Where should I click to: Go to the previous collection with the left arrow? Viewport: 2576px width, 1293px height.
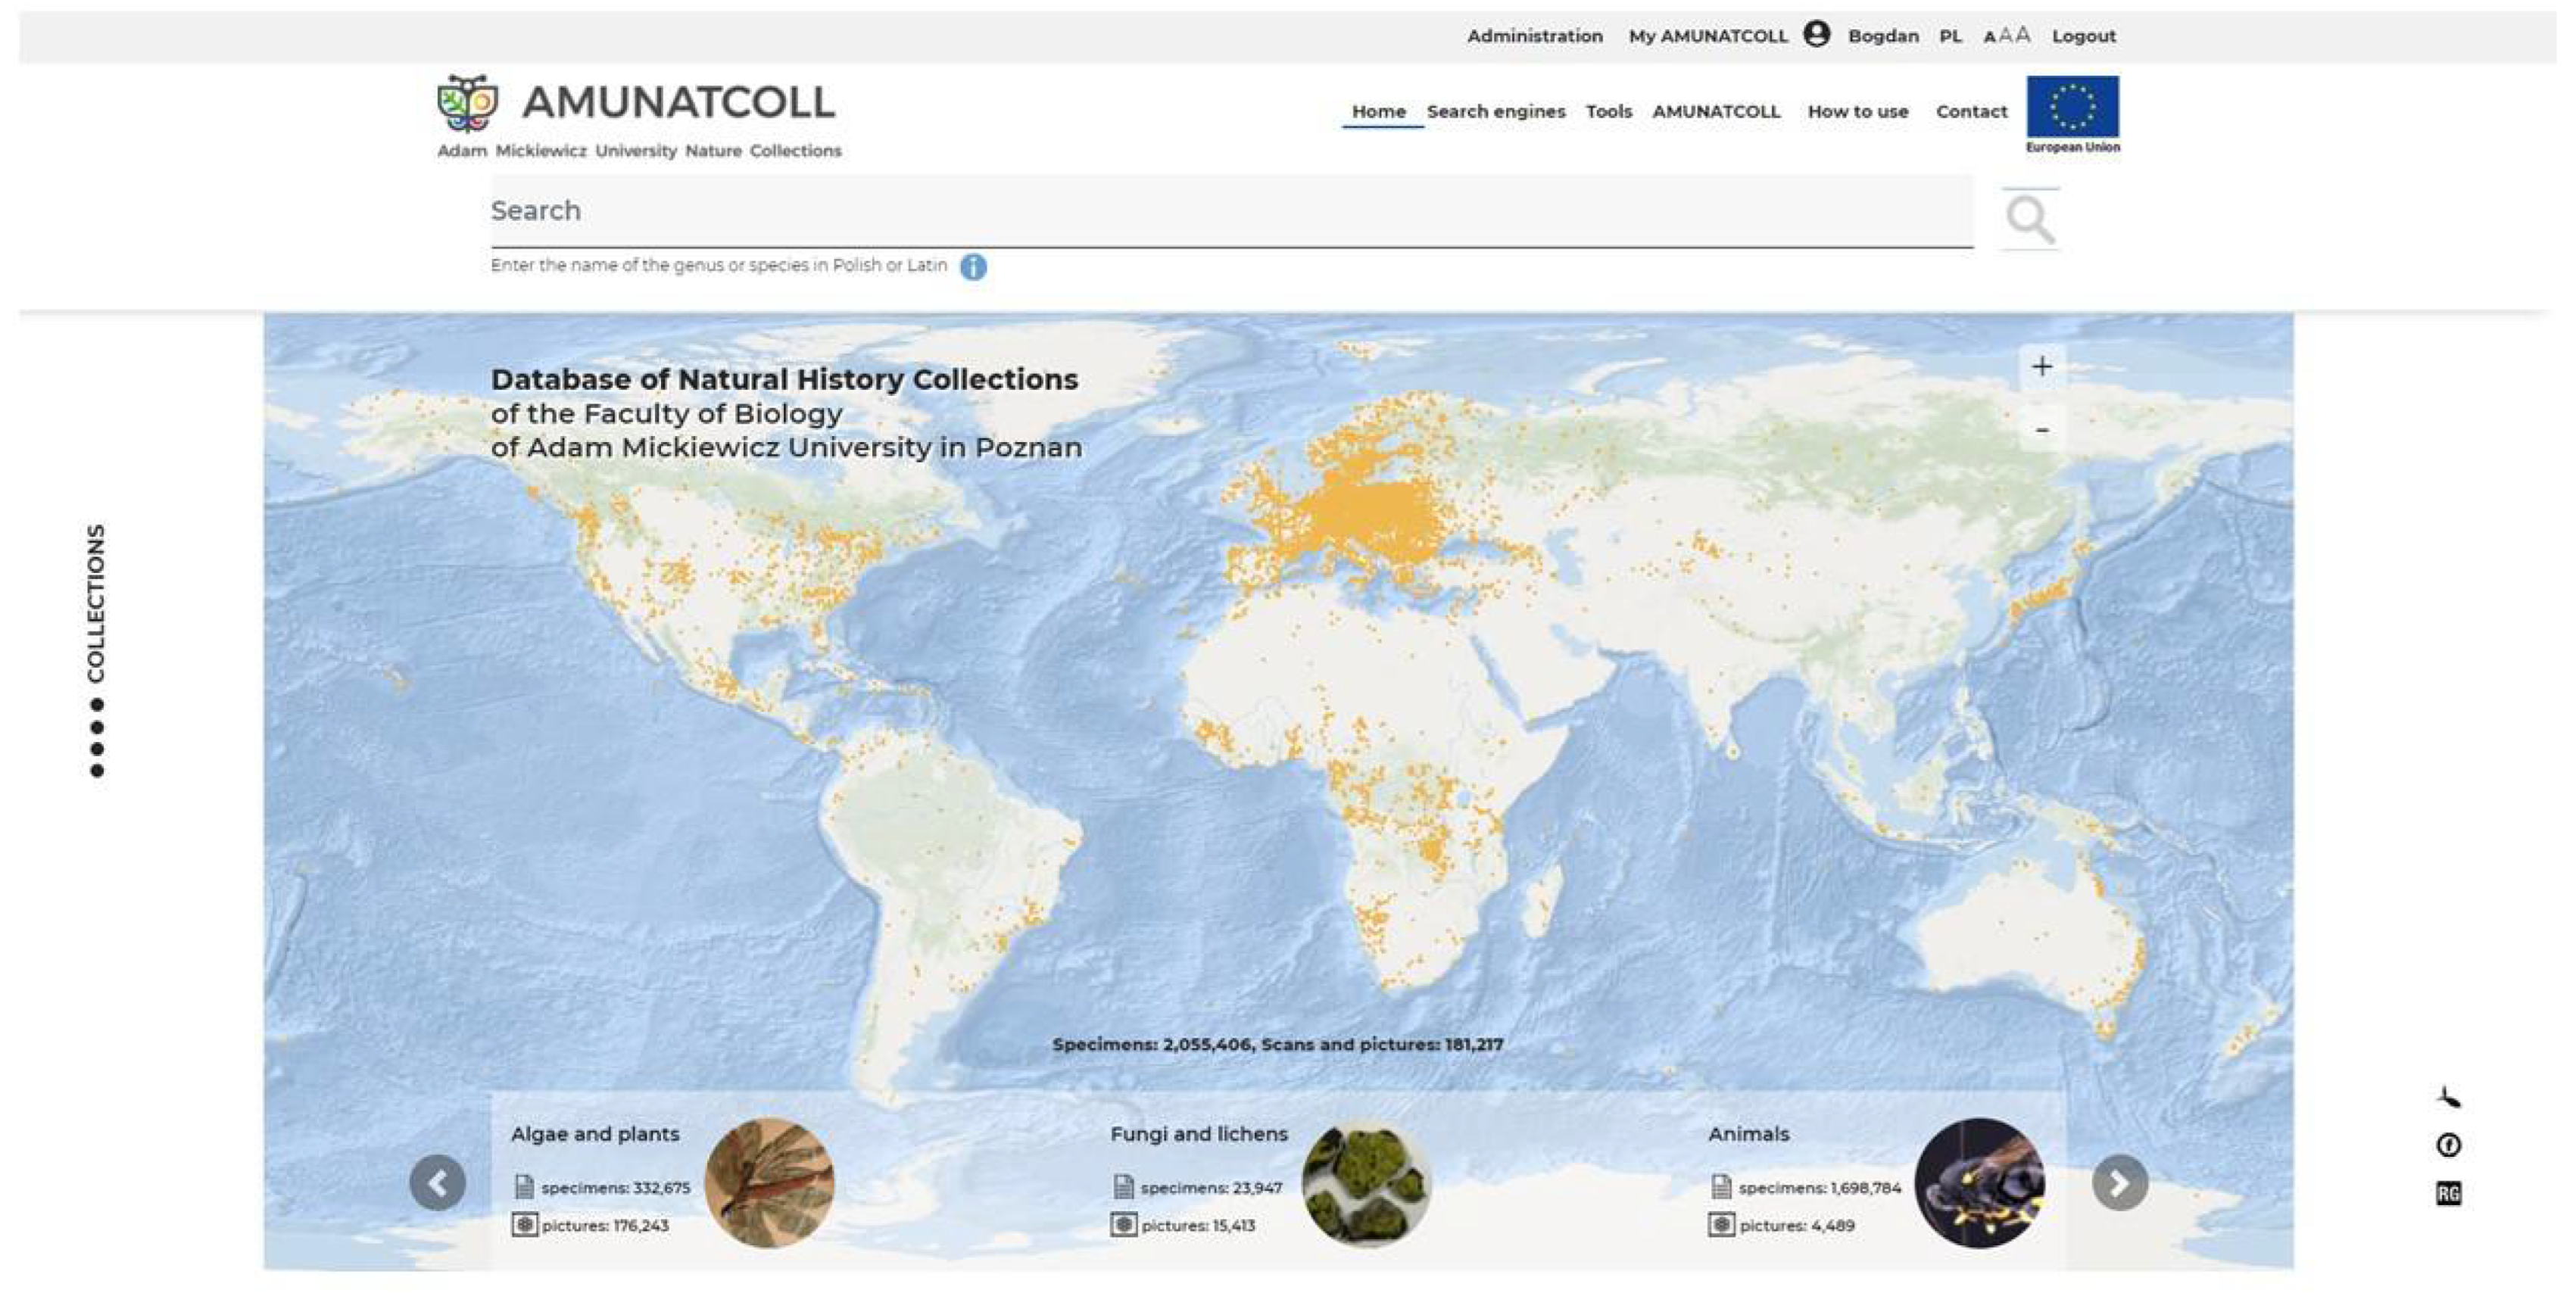point(438,1183)
